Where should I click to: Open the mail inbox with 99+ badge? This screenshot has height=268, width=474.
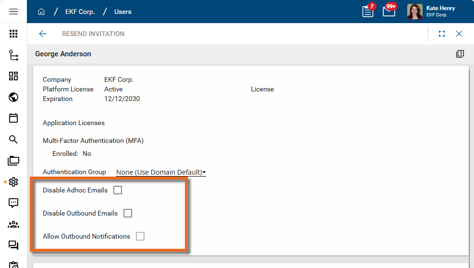tap(389, 12)
